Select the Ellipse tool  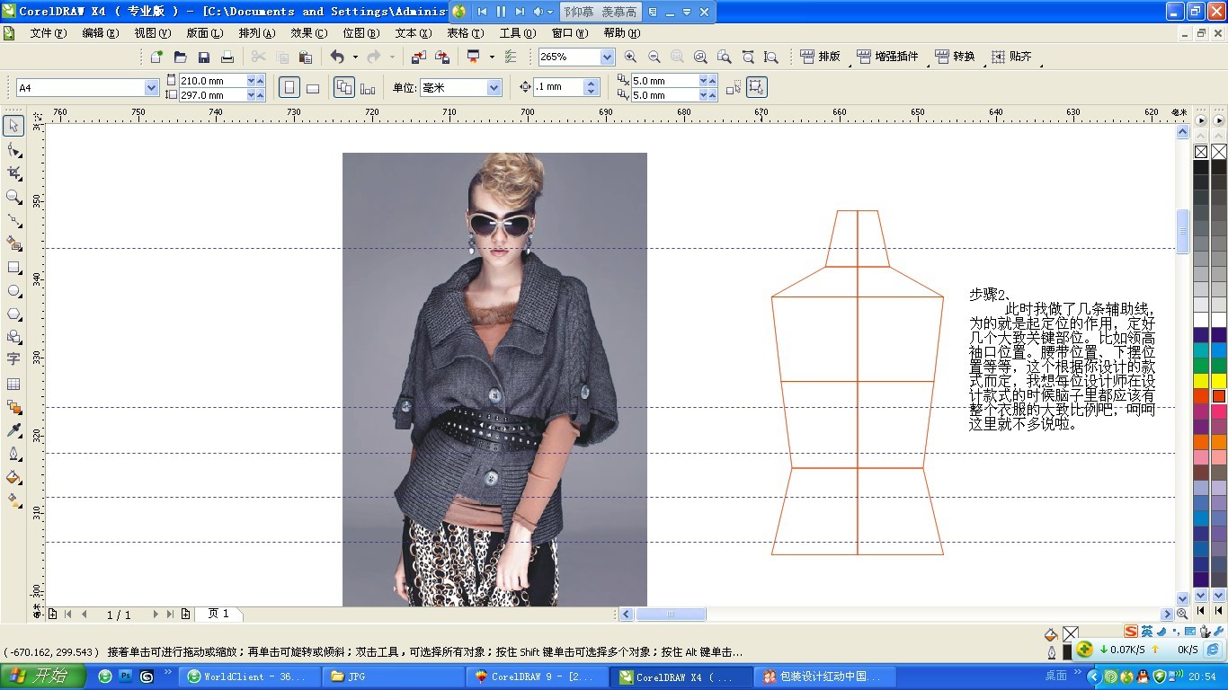click(x=13, y=290)
